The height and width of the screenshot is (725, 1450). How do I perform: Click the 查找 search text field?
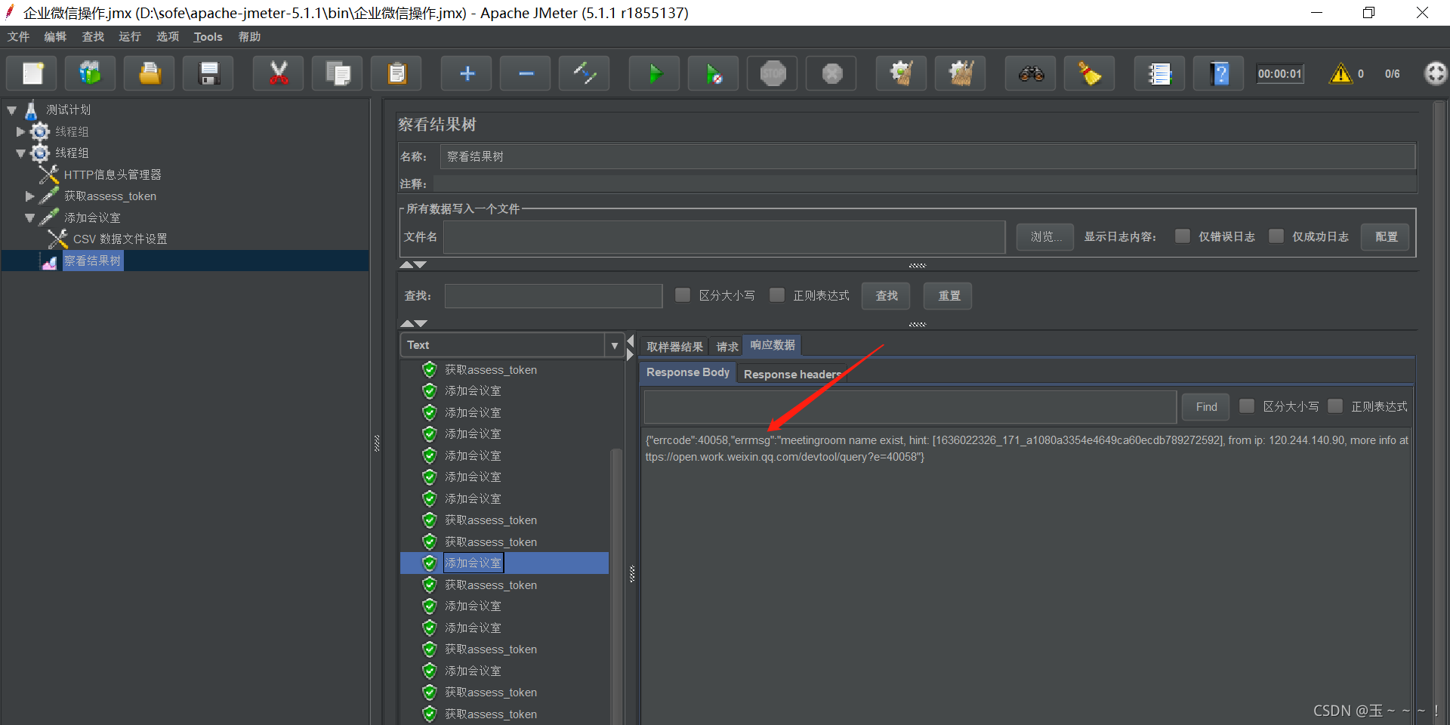(554, 295)
